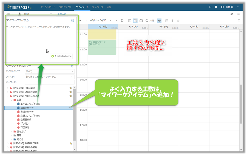Expand the [PRJ-095] AG製品の開発 node
Screen dimensions: 247x155
(8, 143)
